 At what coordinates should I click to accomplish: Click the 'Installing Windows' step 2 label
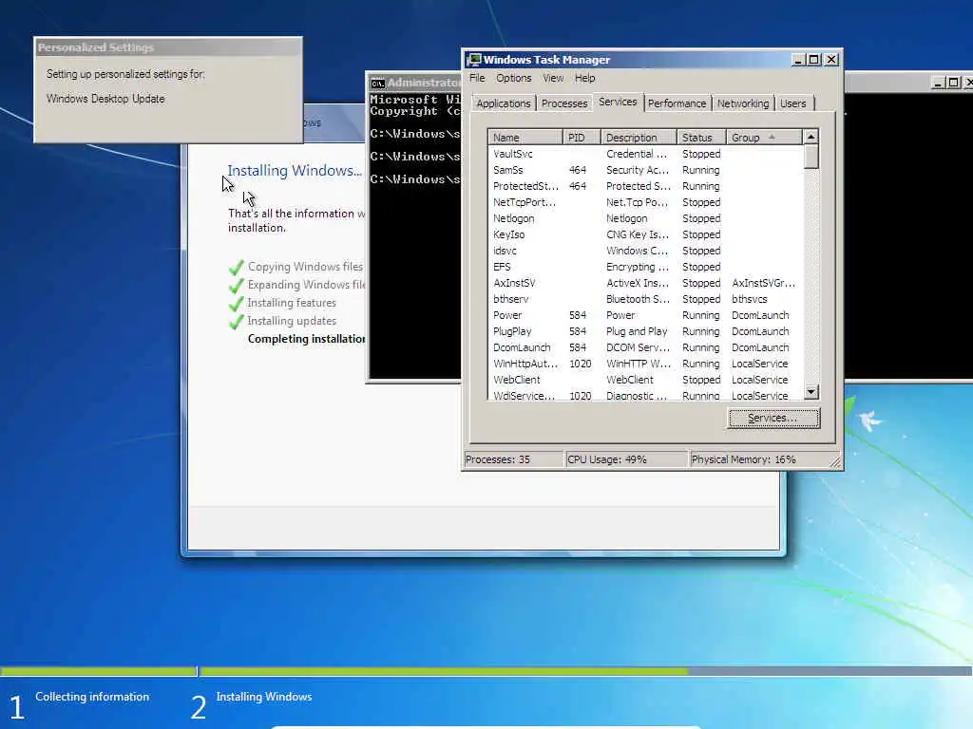[264, 697]
